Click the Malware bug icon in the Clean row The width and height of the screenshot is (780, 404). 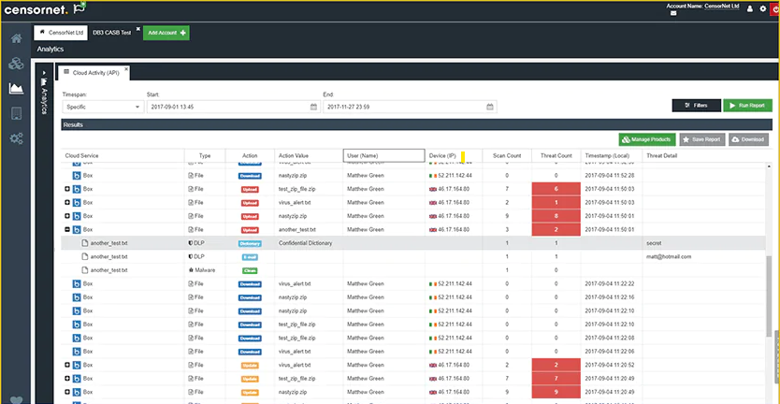click(190, 270)
